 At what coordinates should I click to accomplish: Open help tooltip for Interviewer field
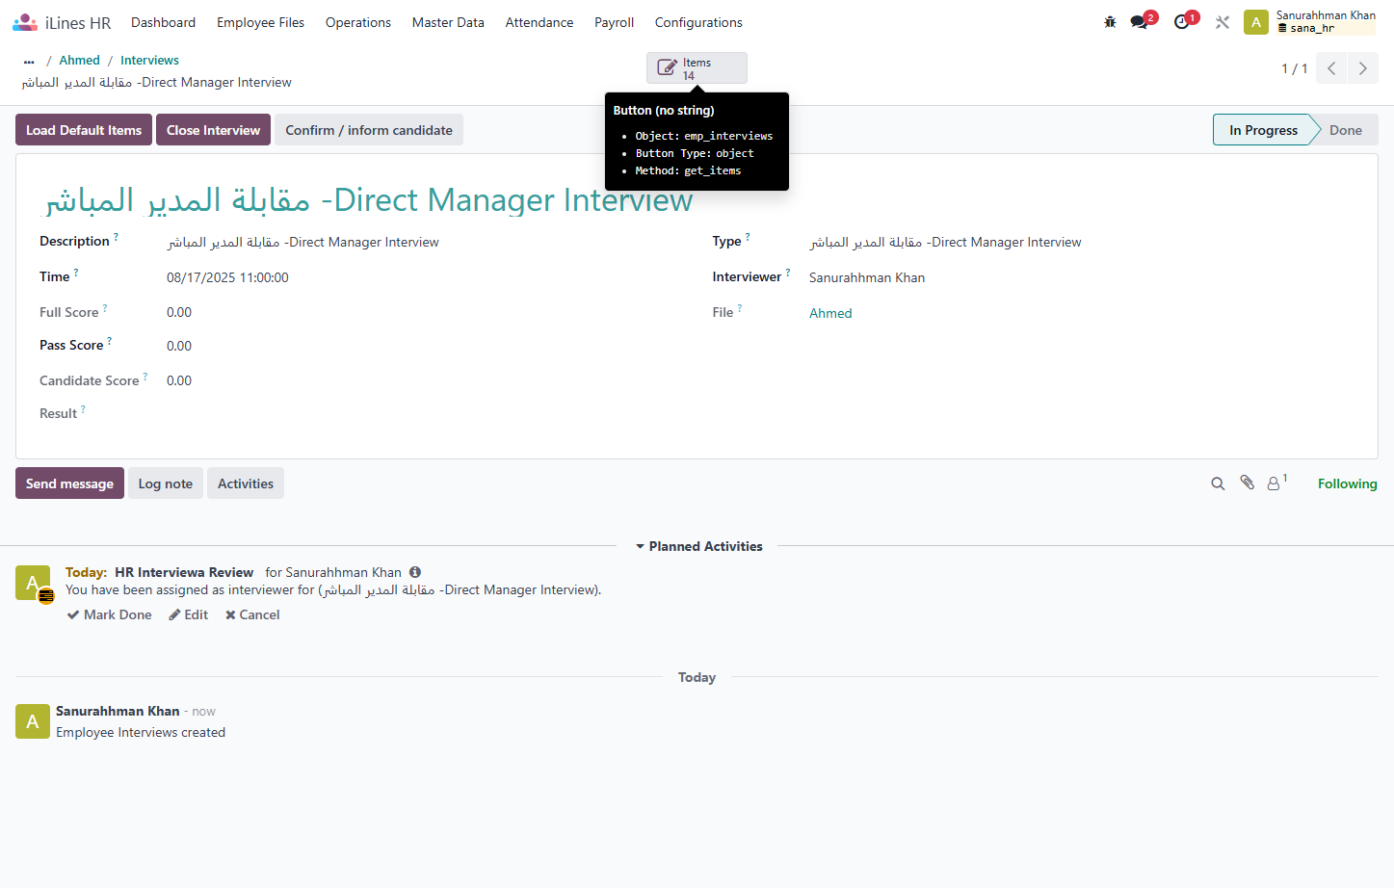click(788, 272)
